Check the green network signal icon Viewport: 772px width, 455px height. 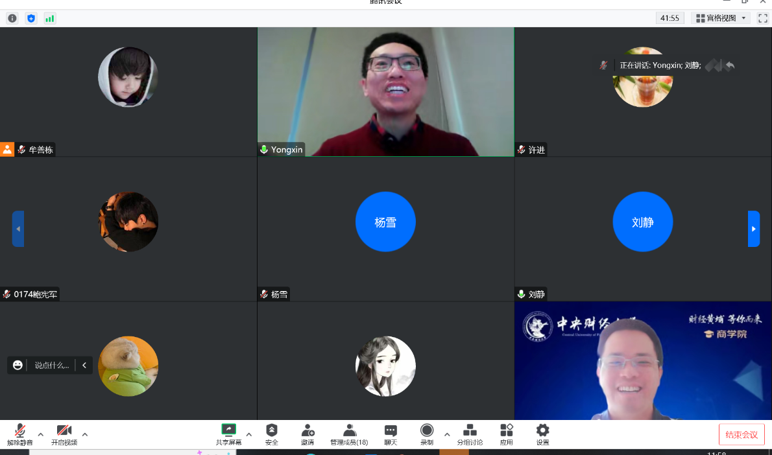(x=50, y=18)
